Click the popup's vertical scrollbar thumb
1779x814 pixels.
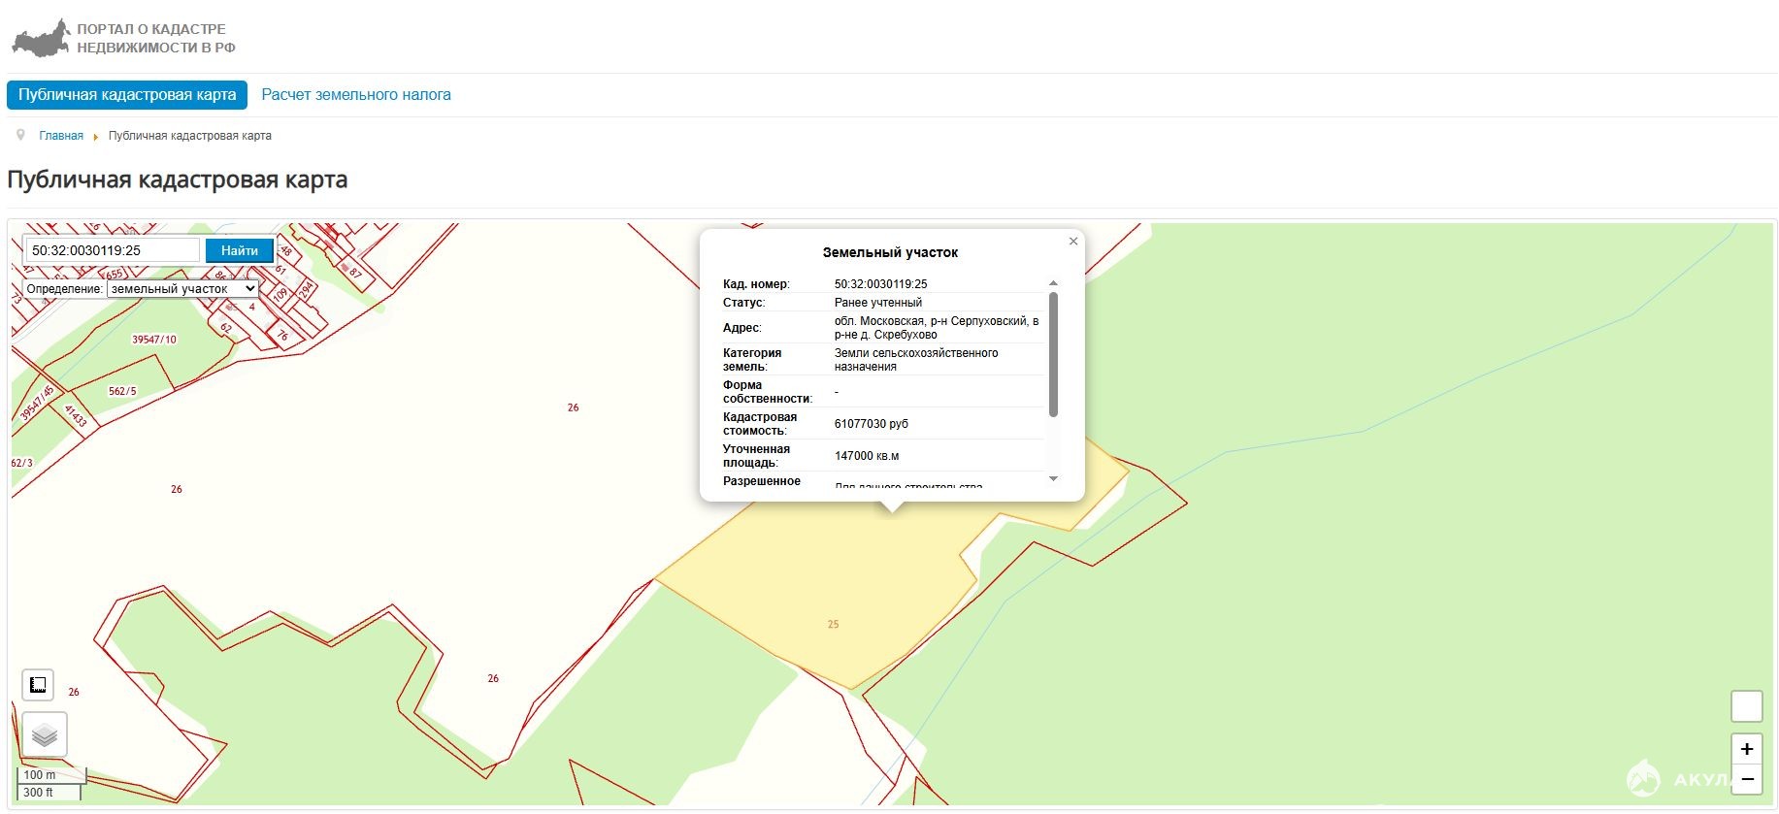(x=1053, y=354)
